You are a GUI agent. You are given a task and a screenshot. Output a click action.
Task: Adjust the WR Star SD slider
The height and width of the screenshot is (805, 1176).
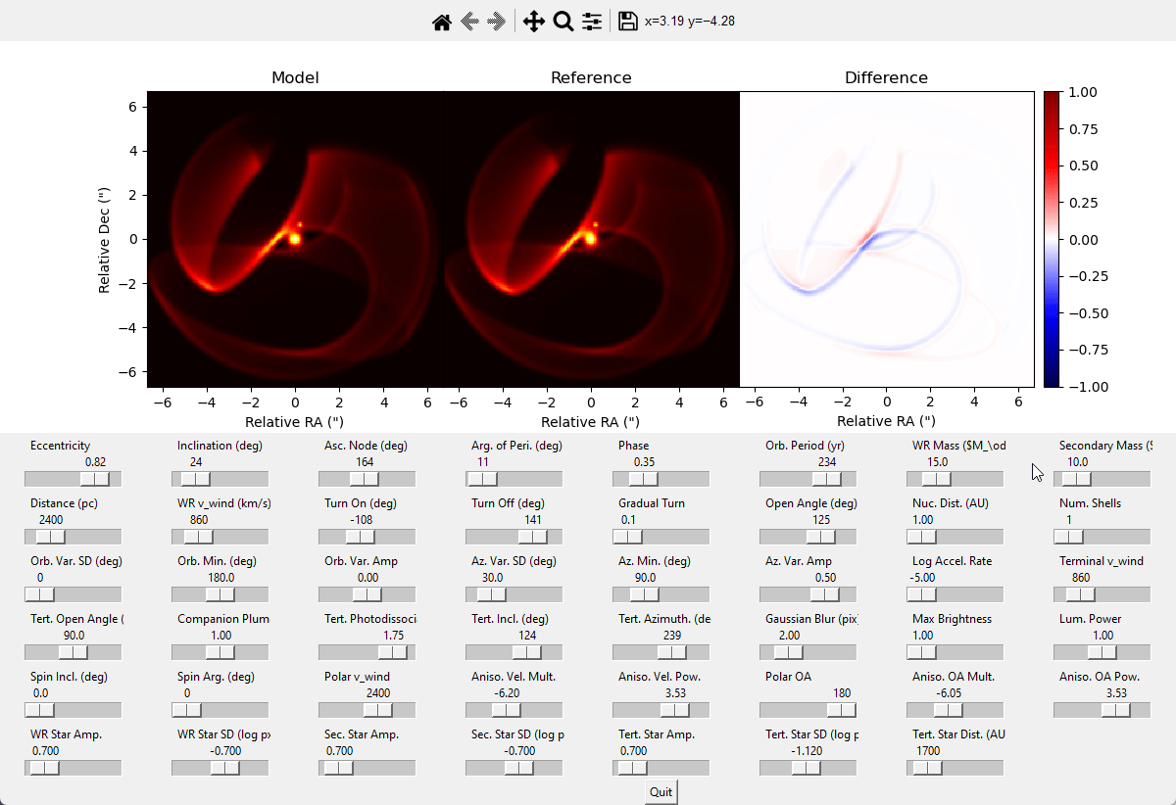[220, 768]
